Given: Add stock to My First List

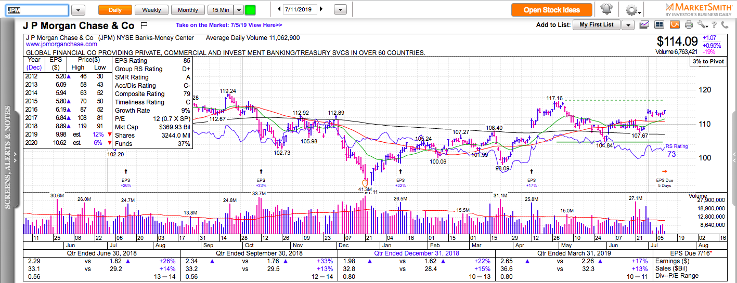Looking at the screenshot, I should pyautogui.click(x=597, y=25).
